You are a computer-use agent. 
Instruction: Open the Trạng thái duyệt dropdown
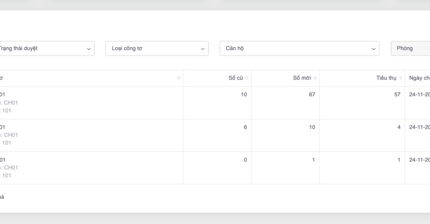click(x=45, y=48)
